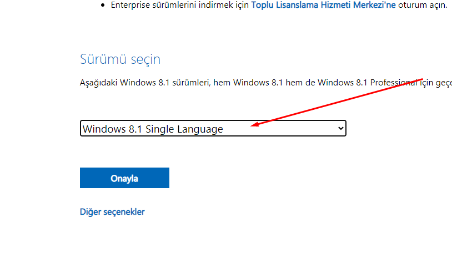Open the Diğer seçenekler link

pos(112,212)
